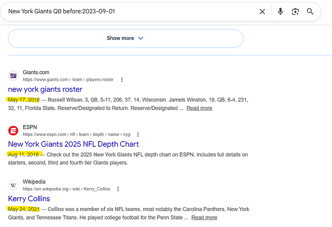The image size is (332, 227).
Task: Open the Kerry Collins Wikipedia result
Action: [x=29, y=199]
